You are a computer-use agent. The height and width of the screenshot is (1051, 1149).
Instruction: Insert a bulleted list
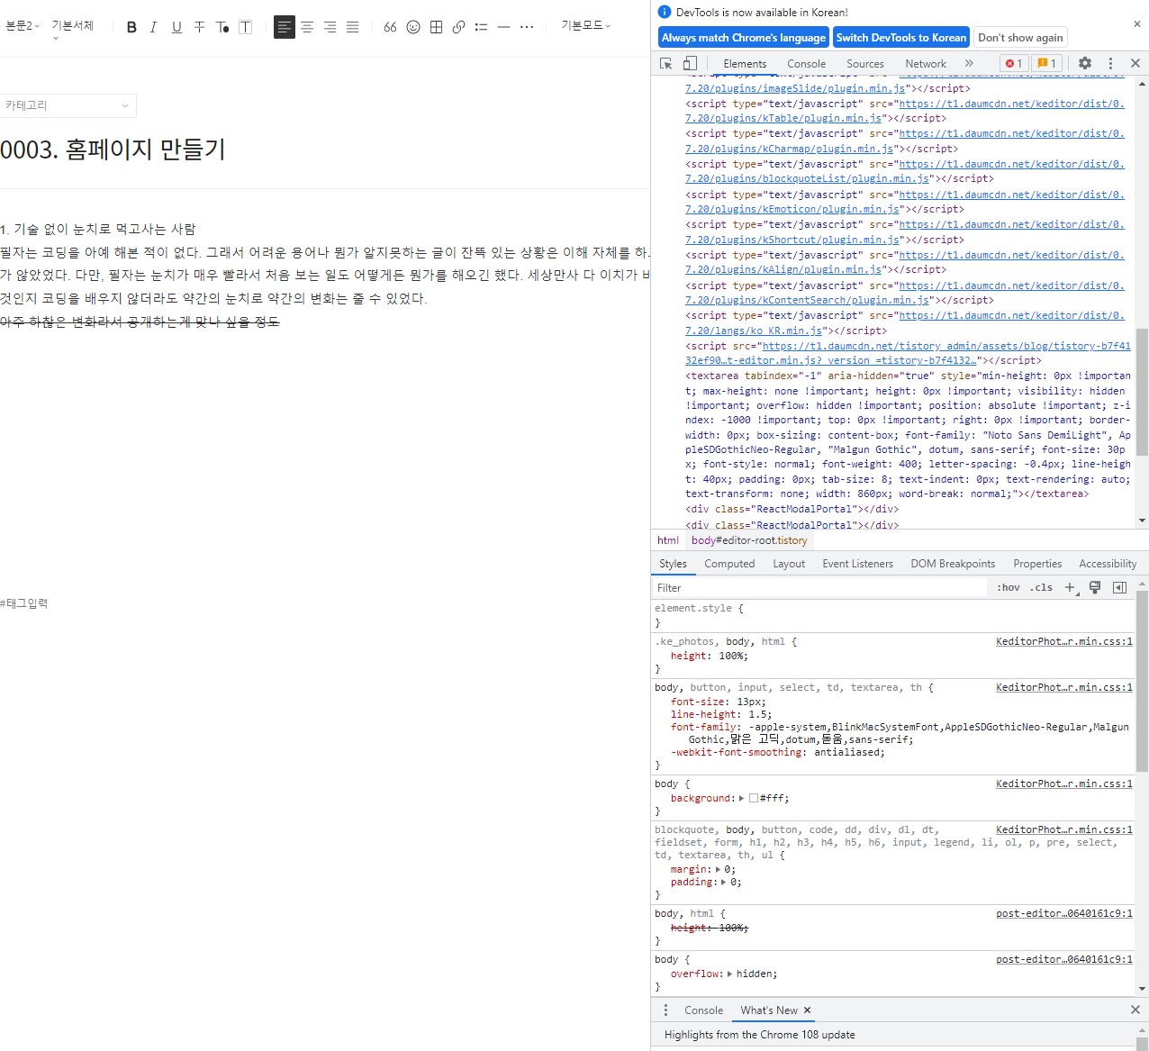pyautogui.click(x=481, y=27)
